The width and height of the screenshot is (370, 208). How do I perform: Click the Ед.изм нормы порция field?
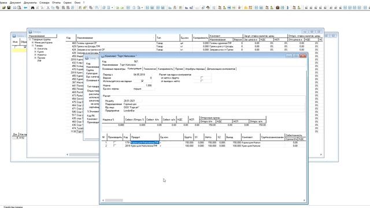coord(143,89)
